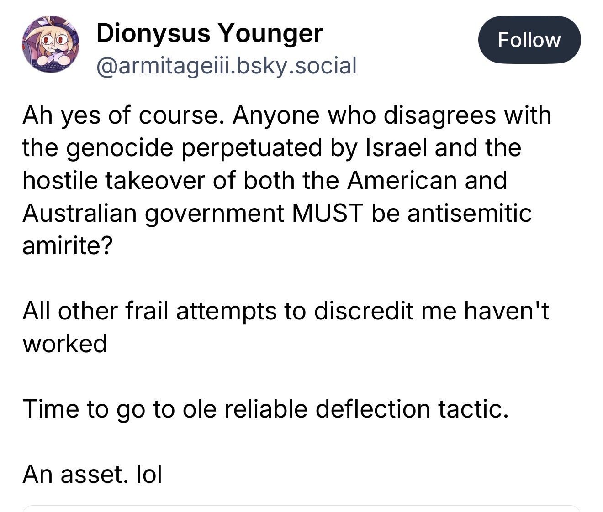Follow Dionysus Younger
Viewport: 603px width, 512px height.
click(529, 40)
